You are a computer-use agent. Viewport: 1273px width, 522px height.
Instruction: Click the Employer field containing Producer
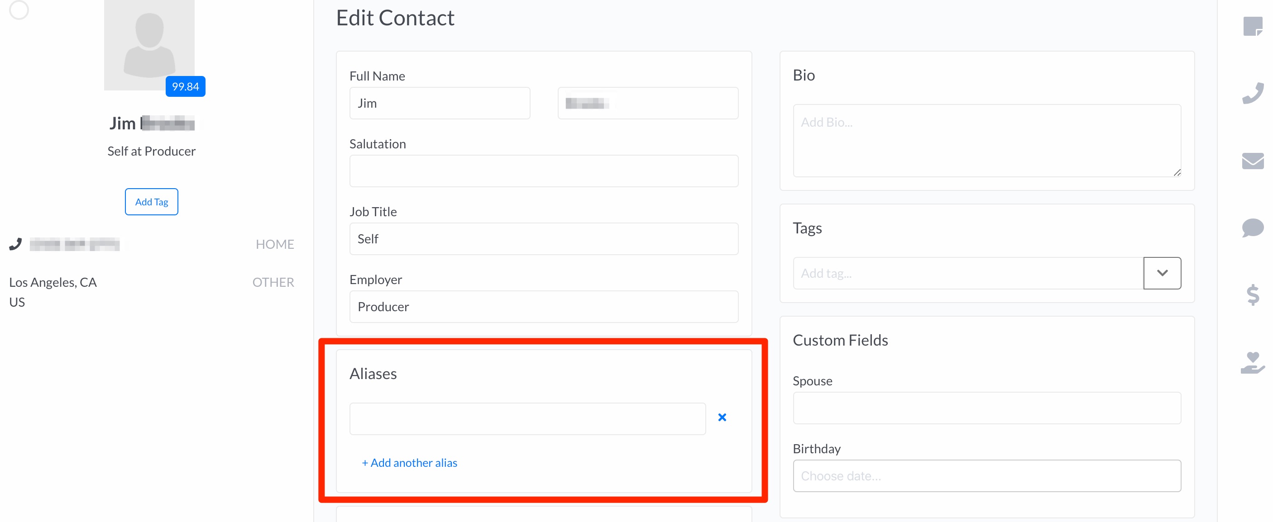click(544, 307)
